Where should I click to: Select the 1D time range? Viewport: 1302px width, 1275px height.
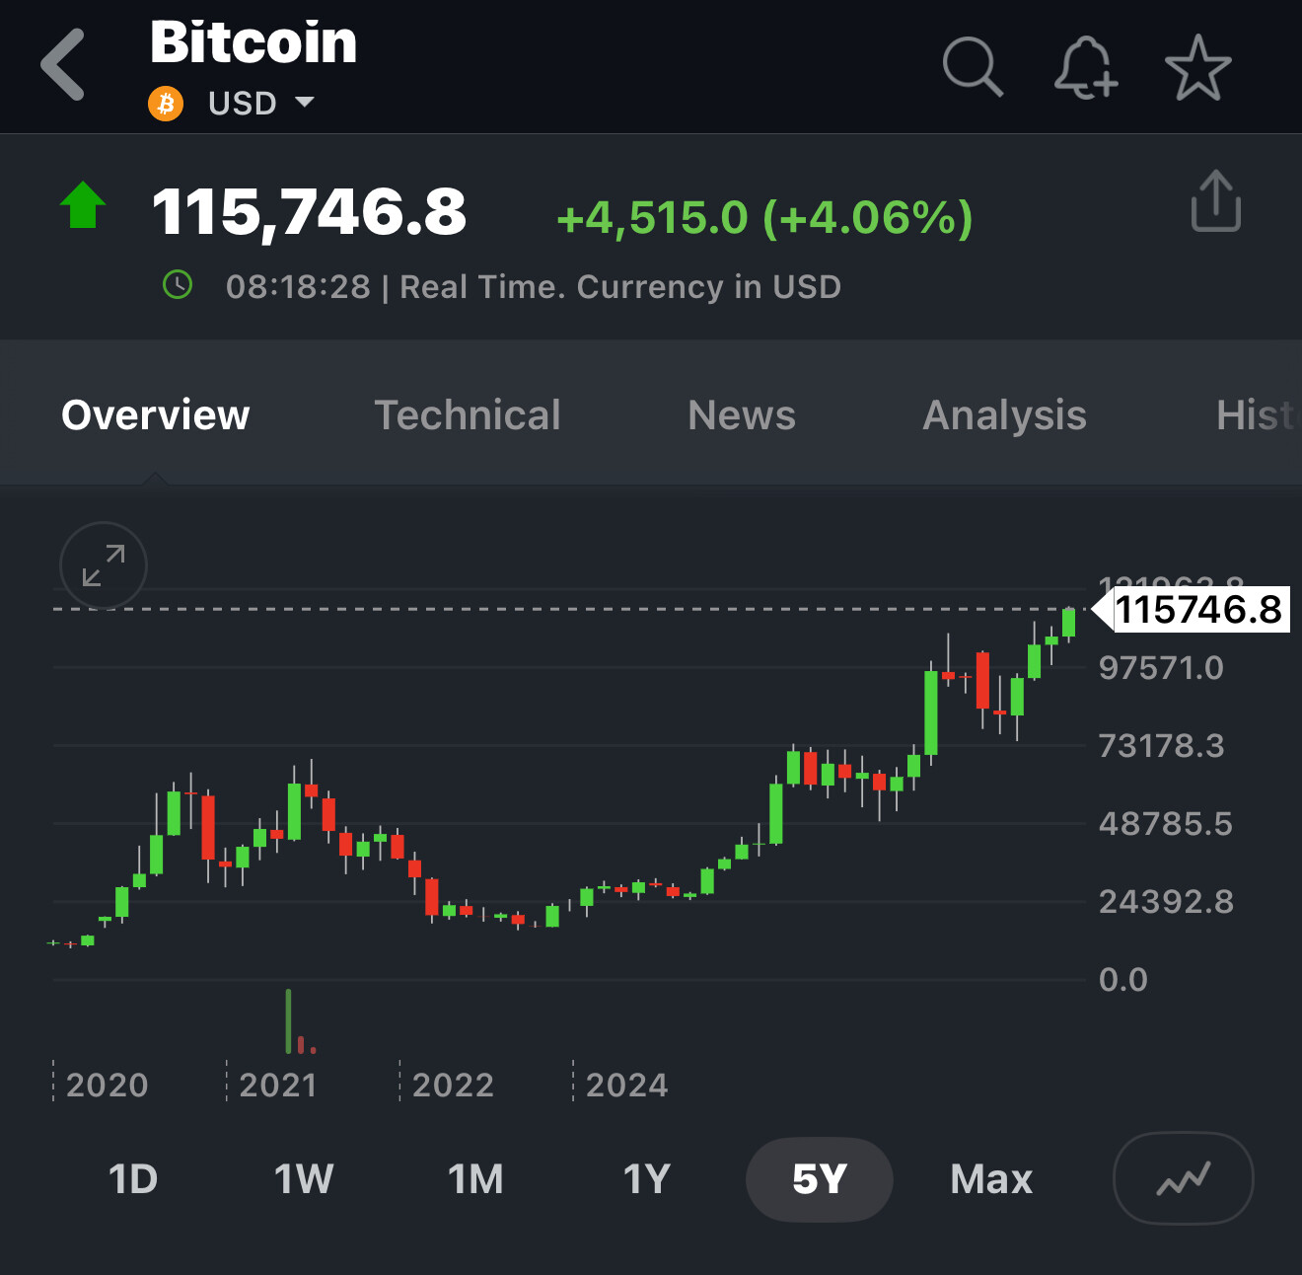pos(133,1179)
